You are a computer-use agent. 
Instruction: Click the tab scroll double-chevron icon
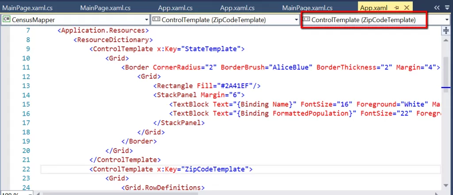[x=436, y=8]
